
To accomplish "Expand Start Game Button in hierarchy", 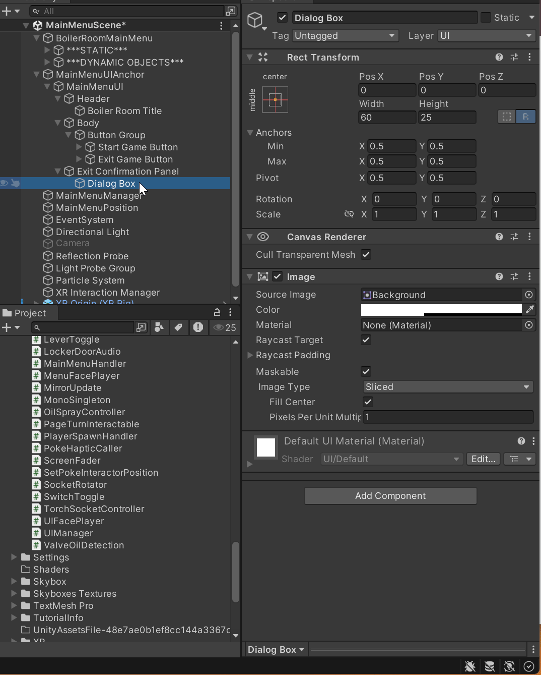I will tap(79, 147).
